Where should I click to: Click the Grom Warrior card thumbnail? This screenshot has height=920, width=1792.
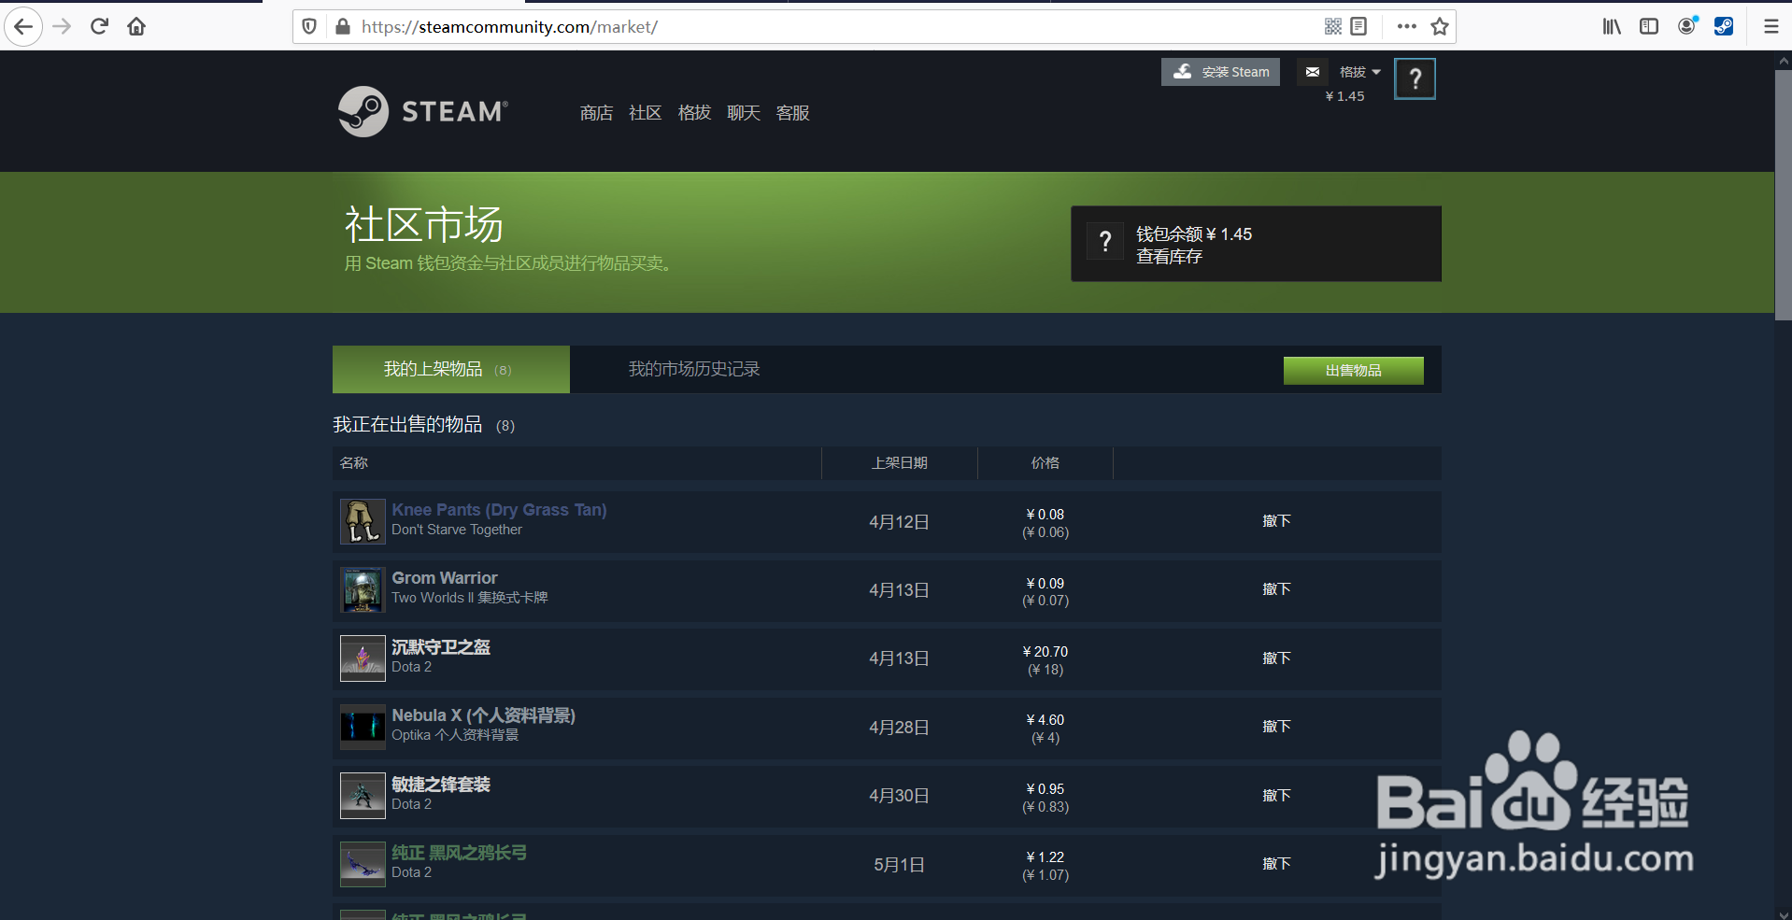[x=363, y=590]
